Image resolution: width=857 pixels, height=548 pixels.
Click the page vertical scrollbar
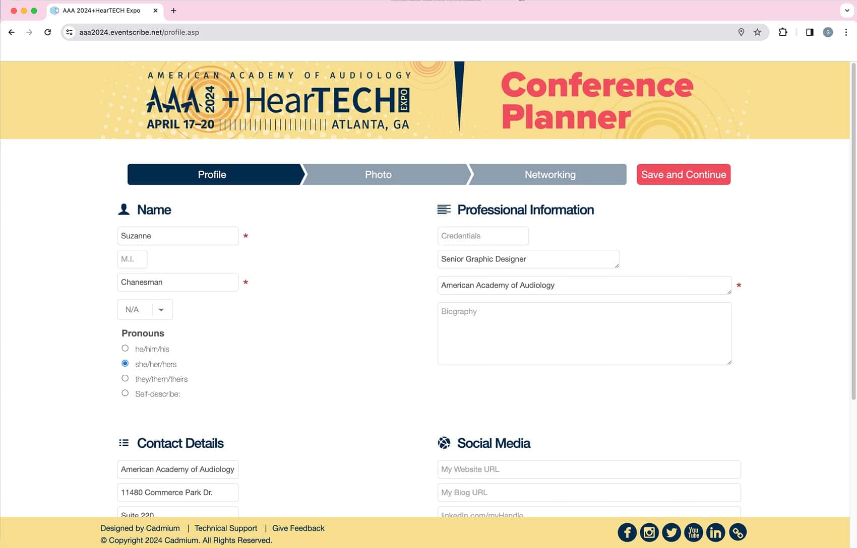click(853, 232)
